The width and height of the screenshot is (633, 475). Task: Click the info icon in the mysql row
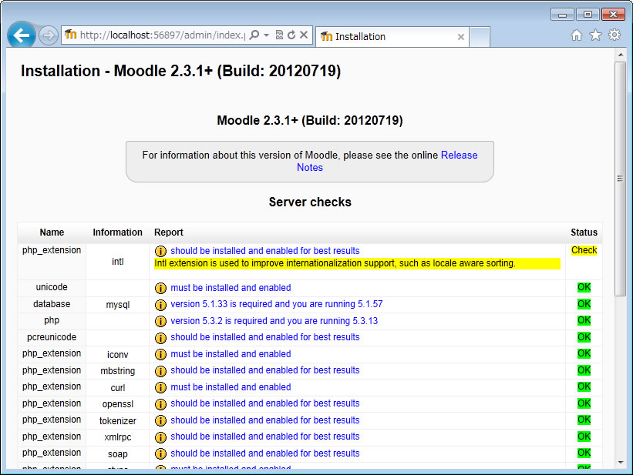(x=160, y=305)
